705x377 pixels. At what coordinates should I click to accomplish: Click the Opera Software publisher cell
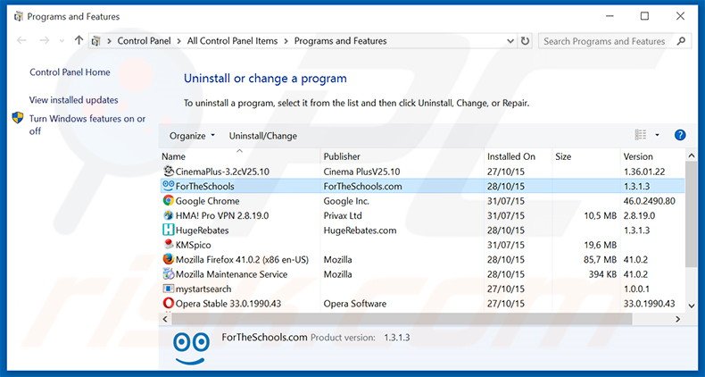[x=355, y=304]
